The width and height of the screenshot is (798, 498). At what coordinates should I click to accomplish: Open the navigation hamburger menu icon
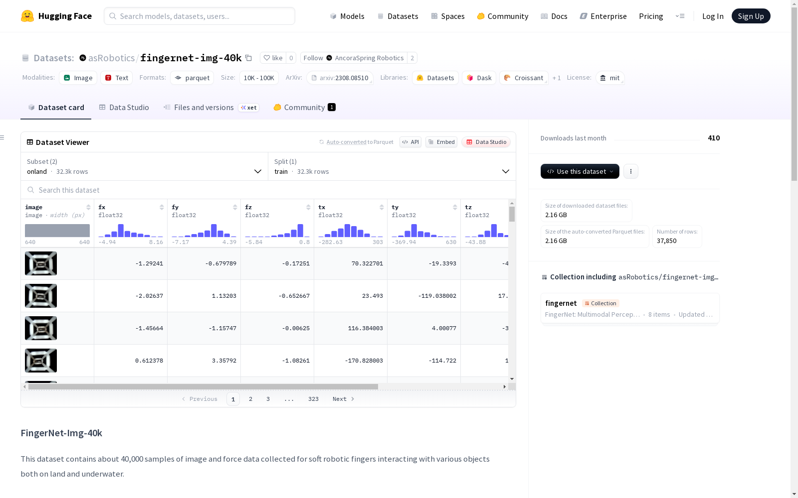pos(680,16)
